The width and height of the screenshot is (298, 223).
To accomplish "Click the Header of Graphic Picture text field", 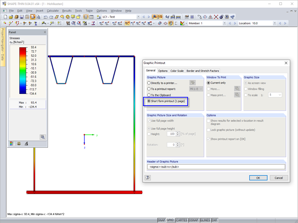I will (x=216, y=167).
